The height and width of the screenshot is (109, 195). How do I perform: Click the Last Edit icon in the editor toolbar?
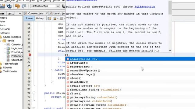click(49, 18)
